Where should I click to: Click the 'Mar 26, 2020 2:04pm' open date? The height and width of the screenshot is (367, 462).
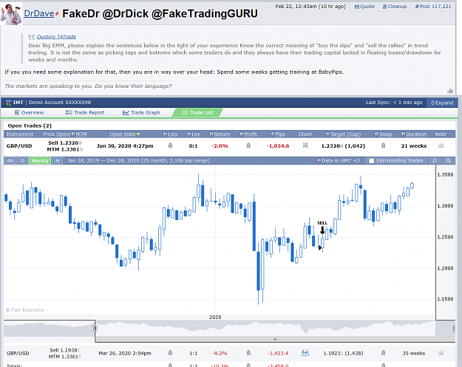[125, 353]
